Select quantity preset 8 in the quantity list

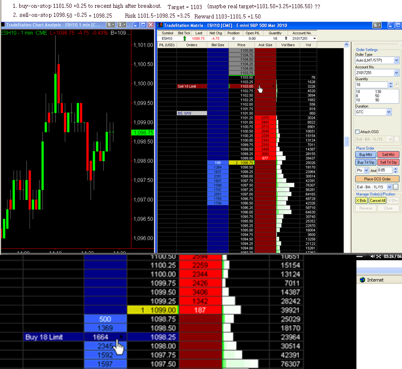[357, 96]
